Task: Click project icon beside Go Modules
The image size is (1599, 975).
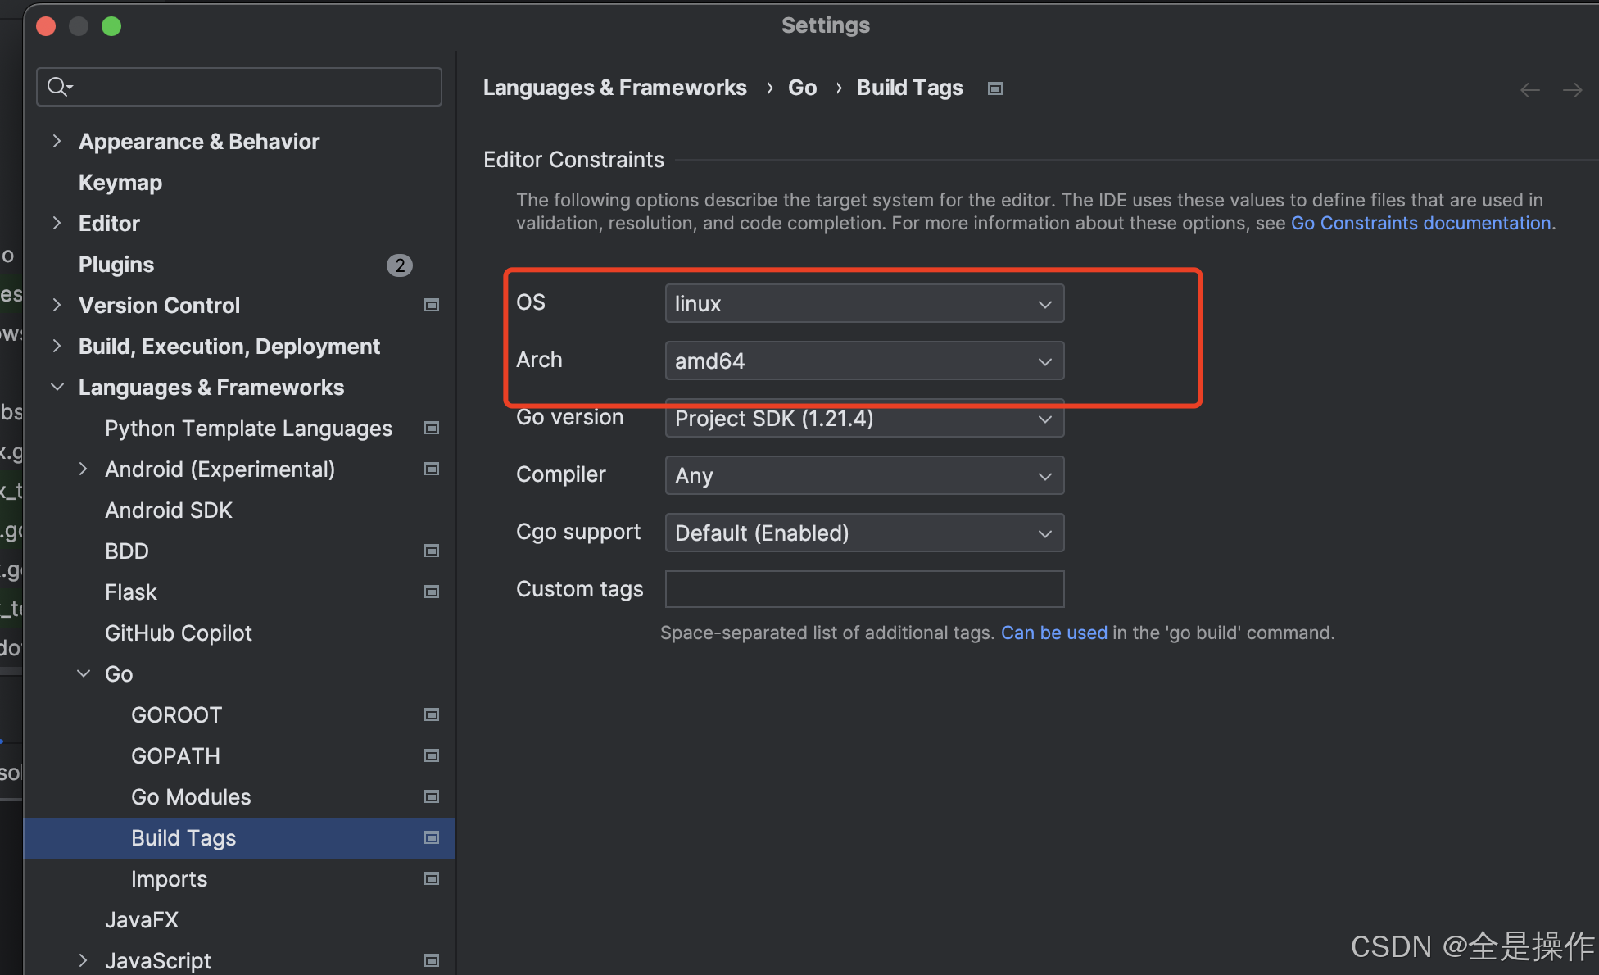Action: pos(432,797)
